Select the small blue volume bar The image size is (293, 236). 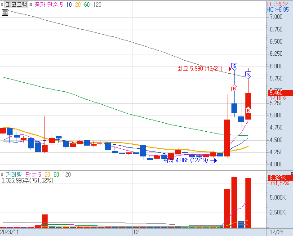241,224
